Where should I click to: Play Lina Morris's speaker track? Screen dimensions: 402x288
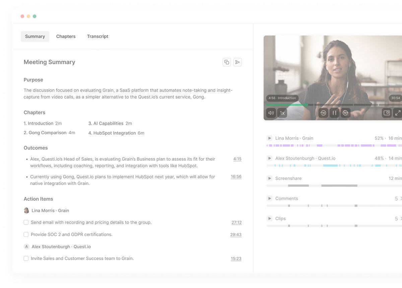269,138
